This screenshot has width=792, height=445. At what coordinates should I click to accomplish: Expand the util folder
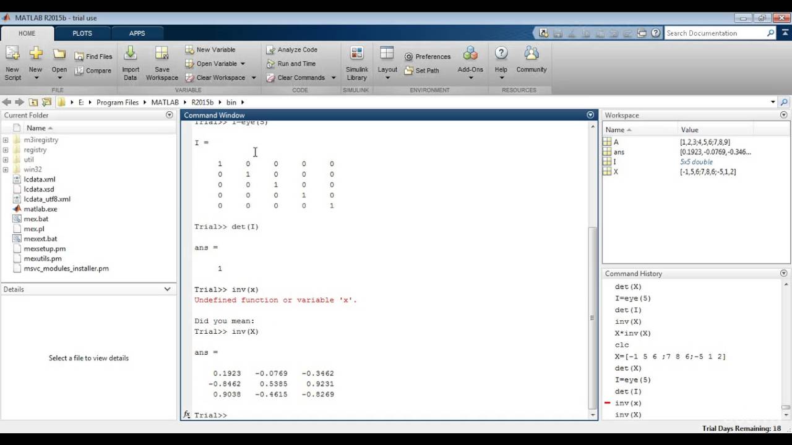click(x=6, y=159)
